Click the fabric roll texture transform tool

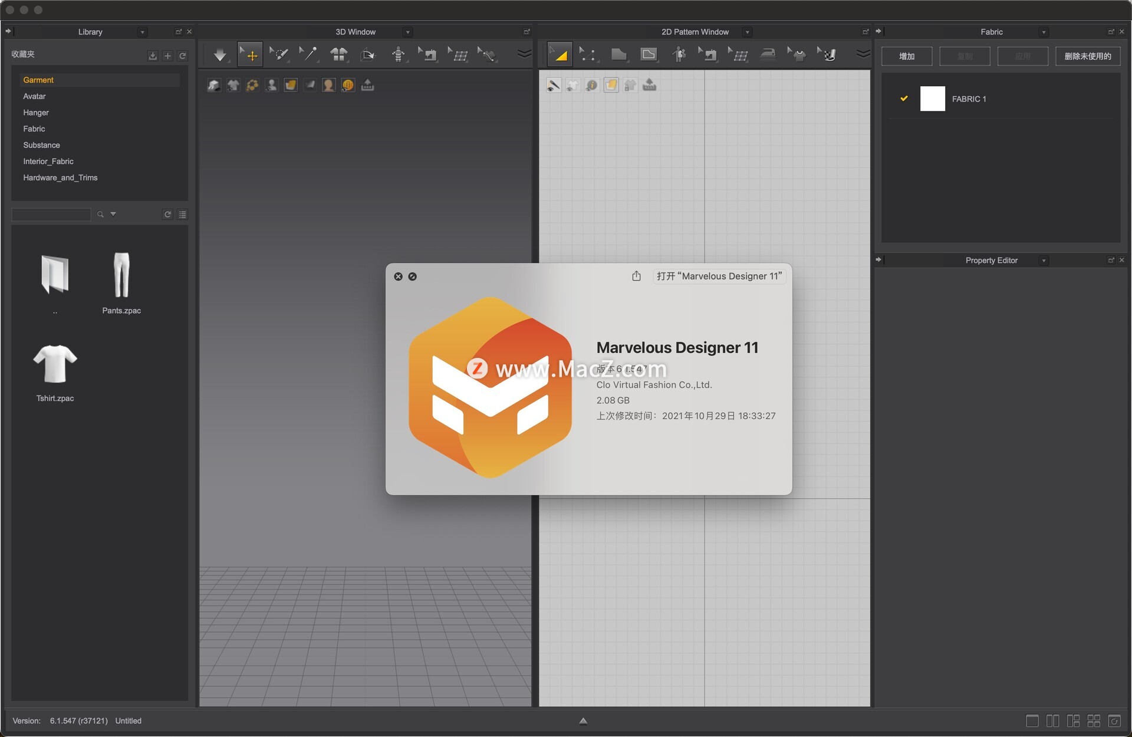[x=827, y=54]
